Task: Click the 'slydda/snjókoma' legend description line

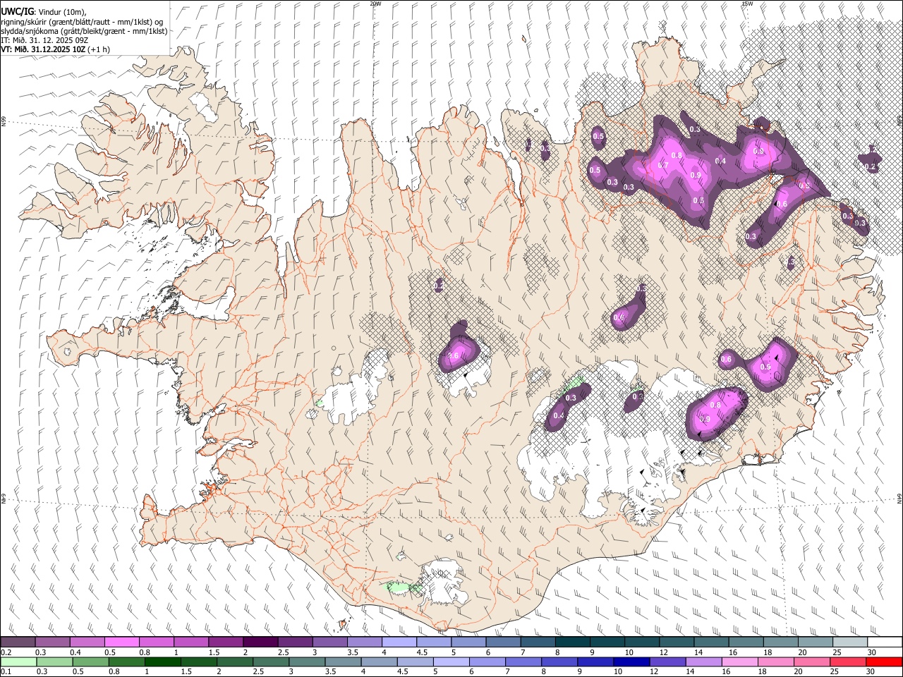Action: 84,31
